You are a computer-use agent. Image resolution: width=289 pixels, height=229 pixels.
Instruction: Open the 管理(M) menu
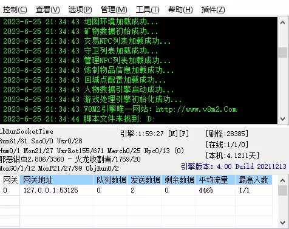tap(114, 10)
